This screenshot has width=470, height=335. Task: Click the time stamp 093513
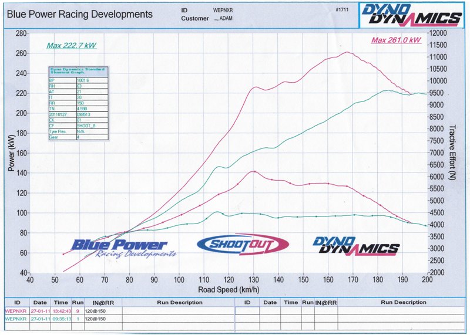click(x=83, y=114)
